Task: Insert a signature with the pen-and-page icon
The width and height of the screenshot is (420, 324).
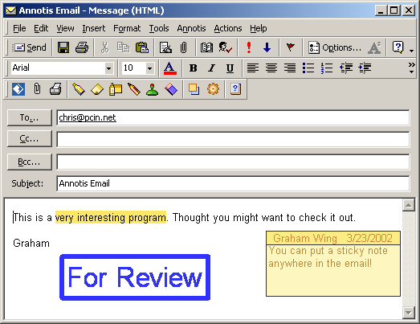Action: 165,47
